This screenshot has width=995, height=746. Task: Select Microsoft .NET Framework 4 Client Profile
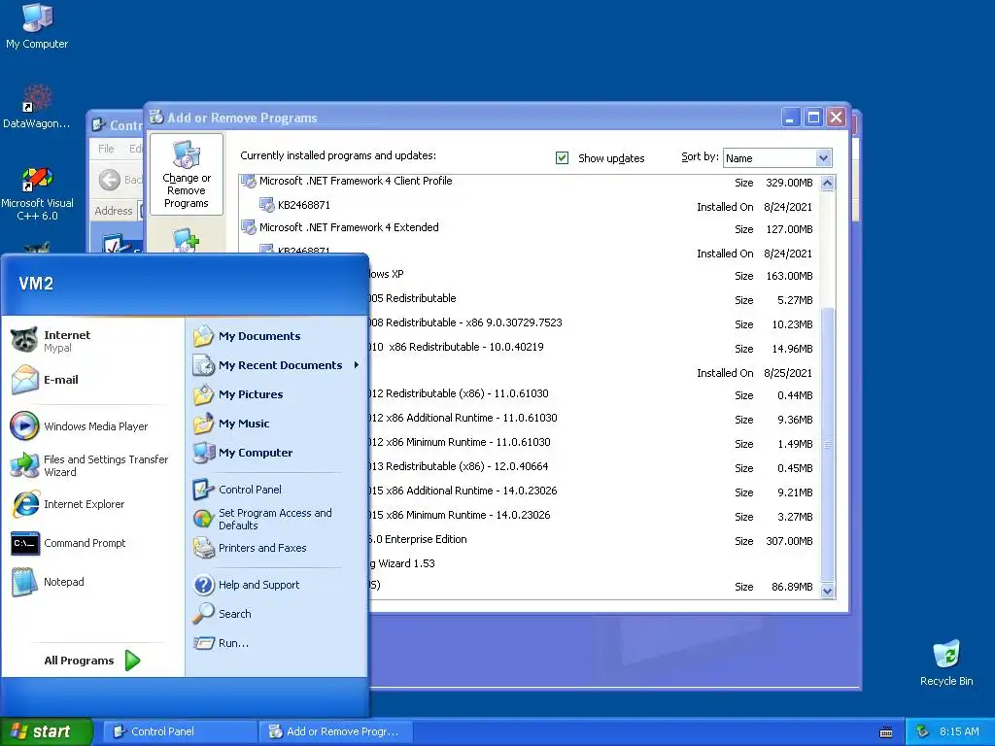530,183
